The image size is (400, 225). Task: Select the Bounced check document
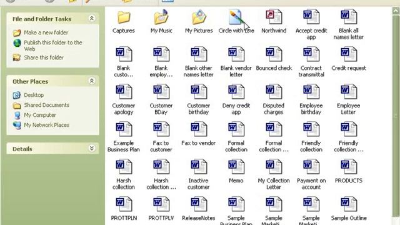coord(274,54)
